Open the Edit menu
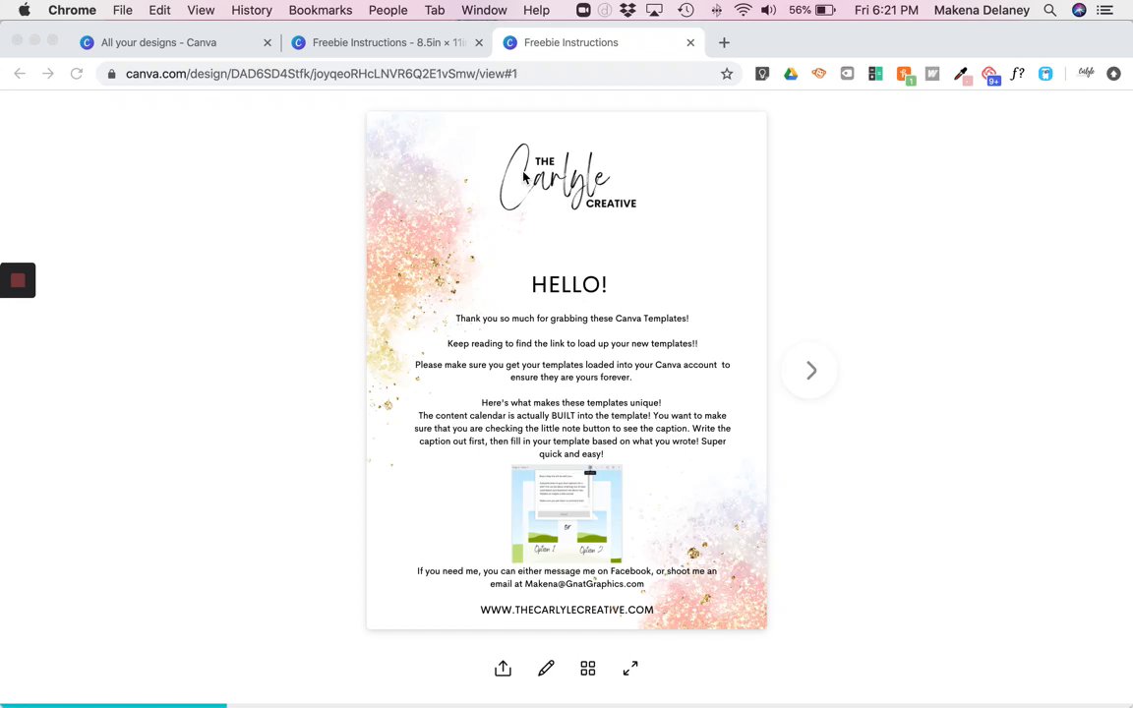 [159, 10]
